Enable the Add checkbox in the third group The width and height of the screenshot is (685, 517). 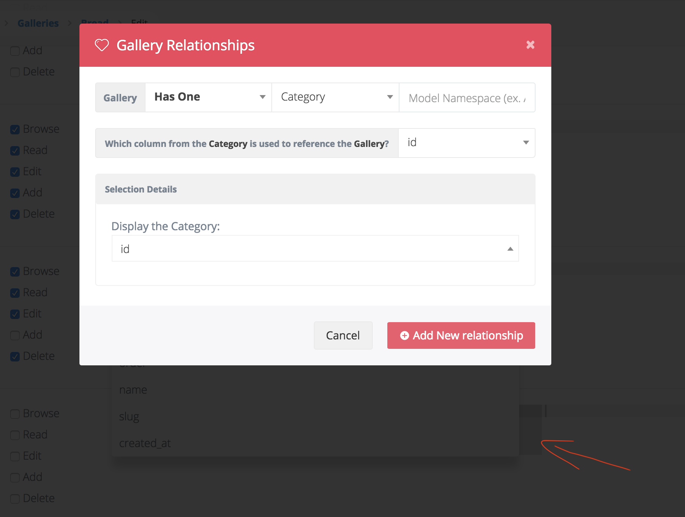click(15, 335)
